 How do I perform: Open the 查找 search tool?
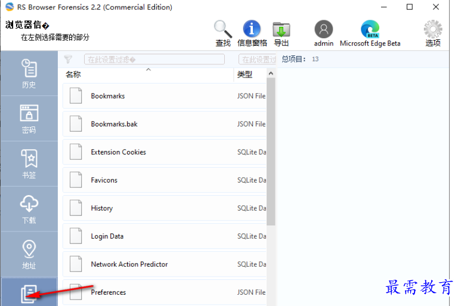click(x=223, y=33)
